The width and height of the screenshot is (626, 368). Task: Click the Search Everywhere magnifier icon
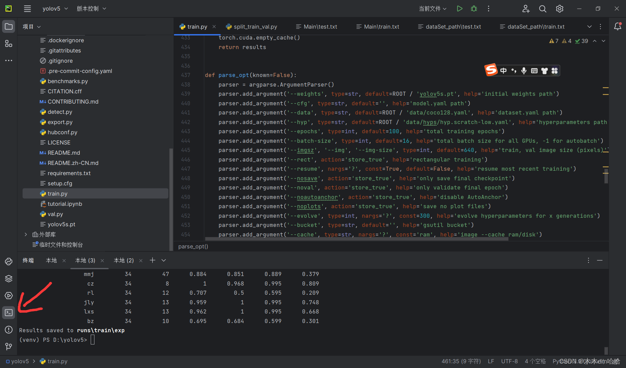(542, 9)
